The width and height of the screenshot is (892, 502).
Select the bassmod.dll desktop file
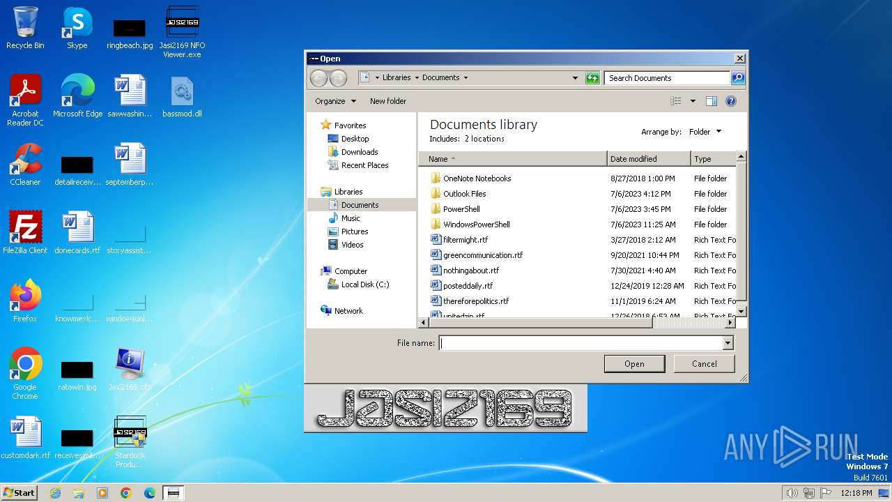pos(182,96)
